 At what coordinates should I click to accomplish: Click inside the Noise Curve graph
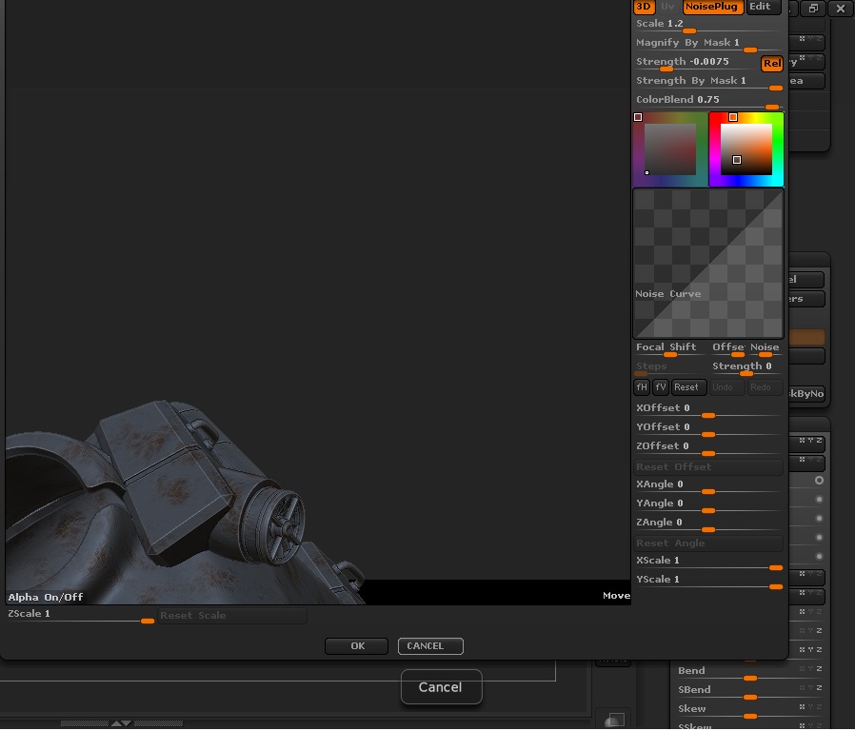tap(708, 264)
